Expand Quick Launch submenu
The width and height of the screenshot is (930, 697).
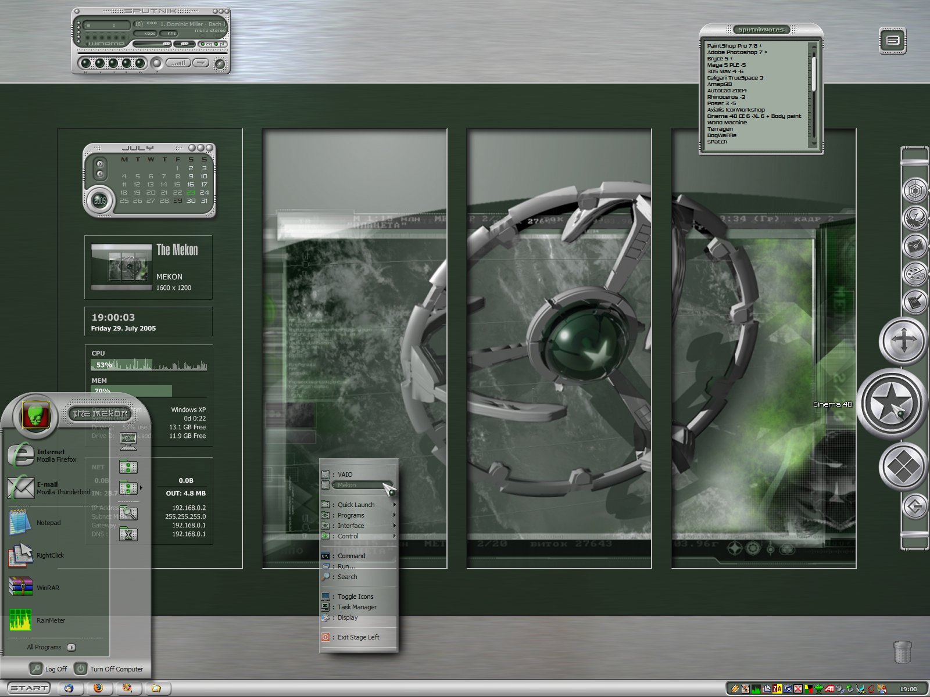click(x=359, y=505)
